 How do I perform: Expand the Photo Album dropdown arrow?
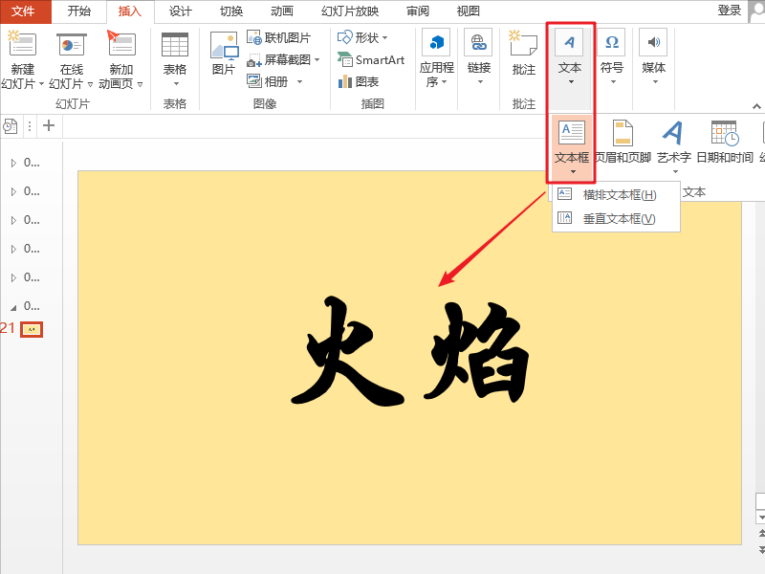tap(299, 81)
